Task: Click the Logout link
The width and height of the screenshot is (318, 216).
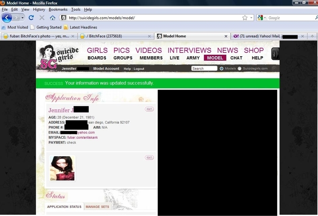Action: click(139, 69)
